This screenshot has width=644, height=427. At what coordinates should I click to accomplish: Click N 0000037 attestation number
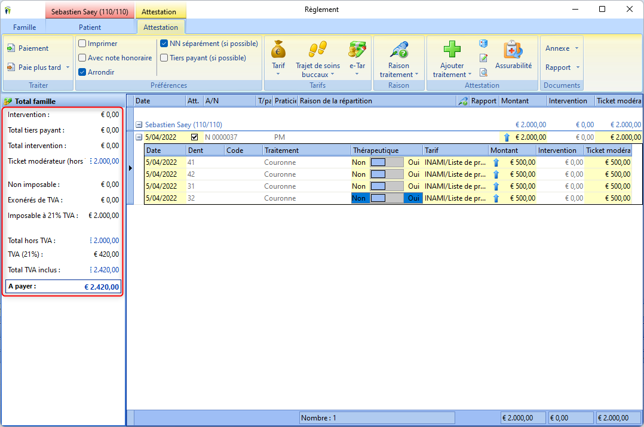coord(221,137)
